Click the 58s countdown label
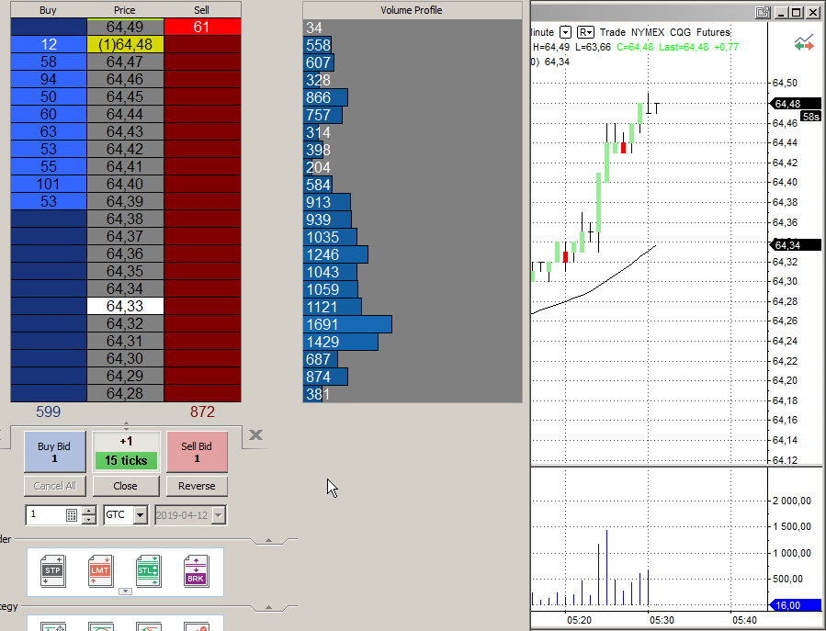Screen dimensions: 826x631 point(810,117)
